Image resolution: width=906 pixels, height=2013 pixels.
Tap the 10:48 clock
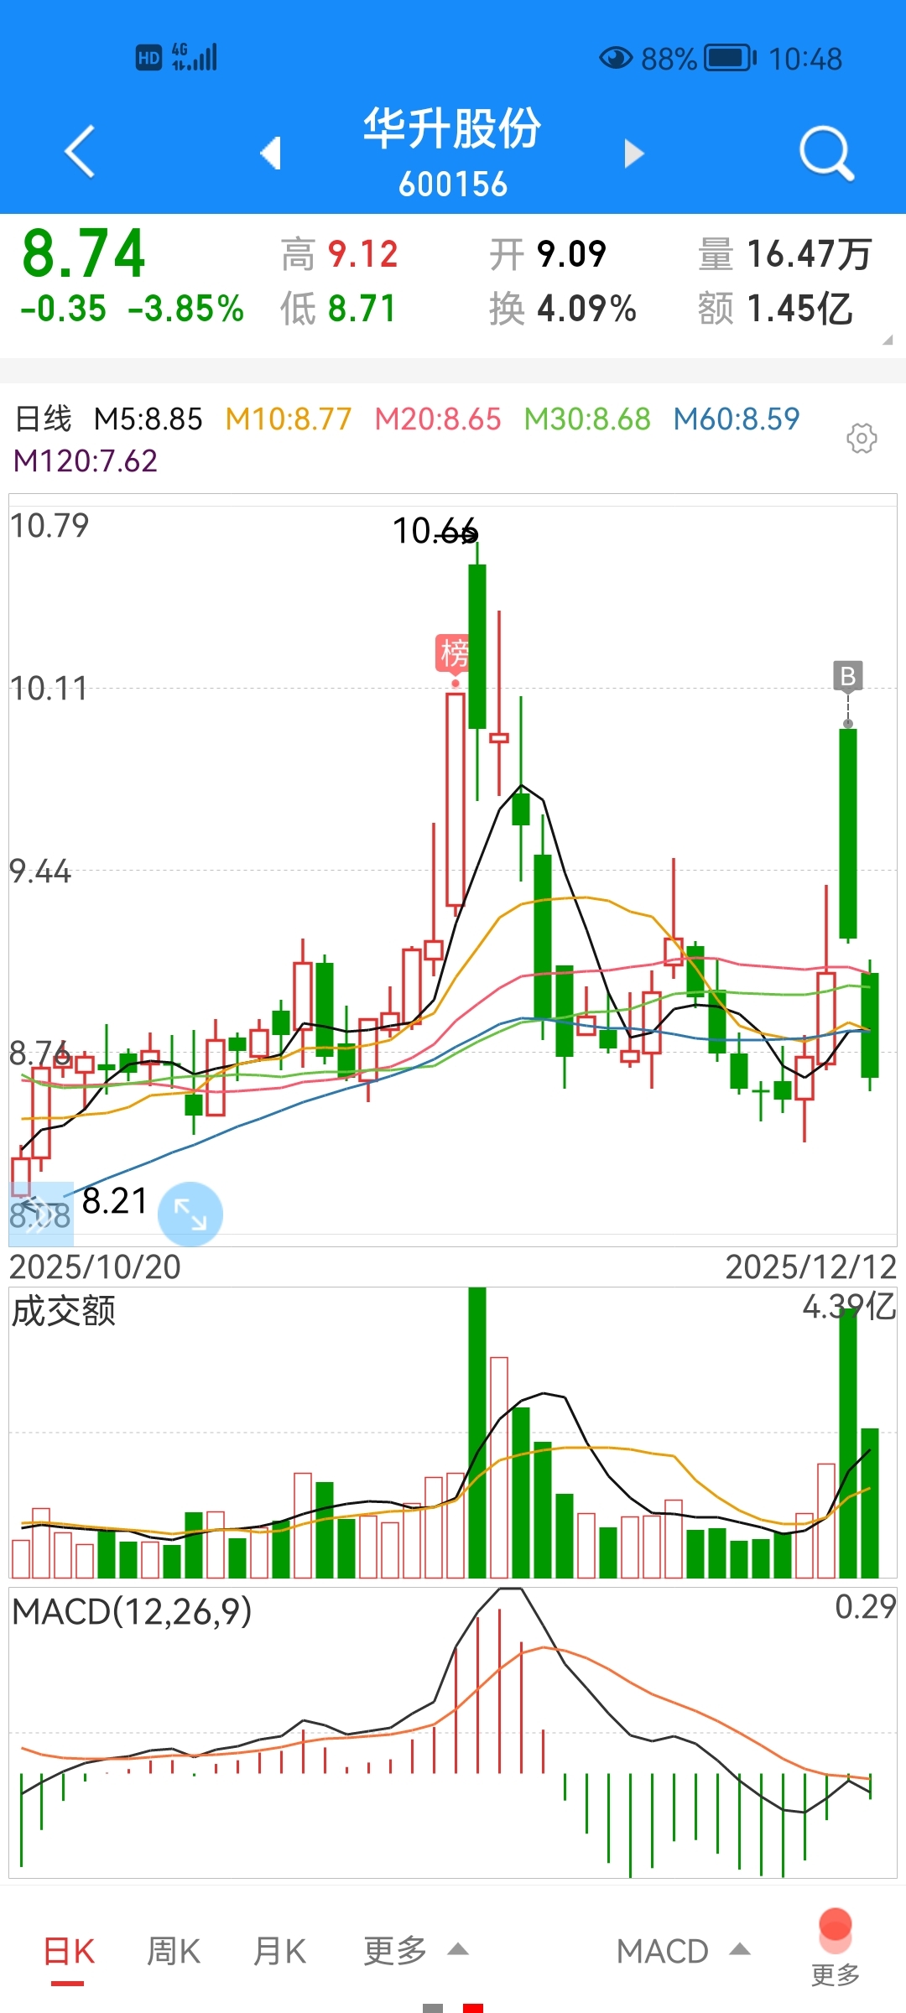click(x=805, y=59)
